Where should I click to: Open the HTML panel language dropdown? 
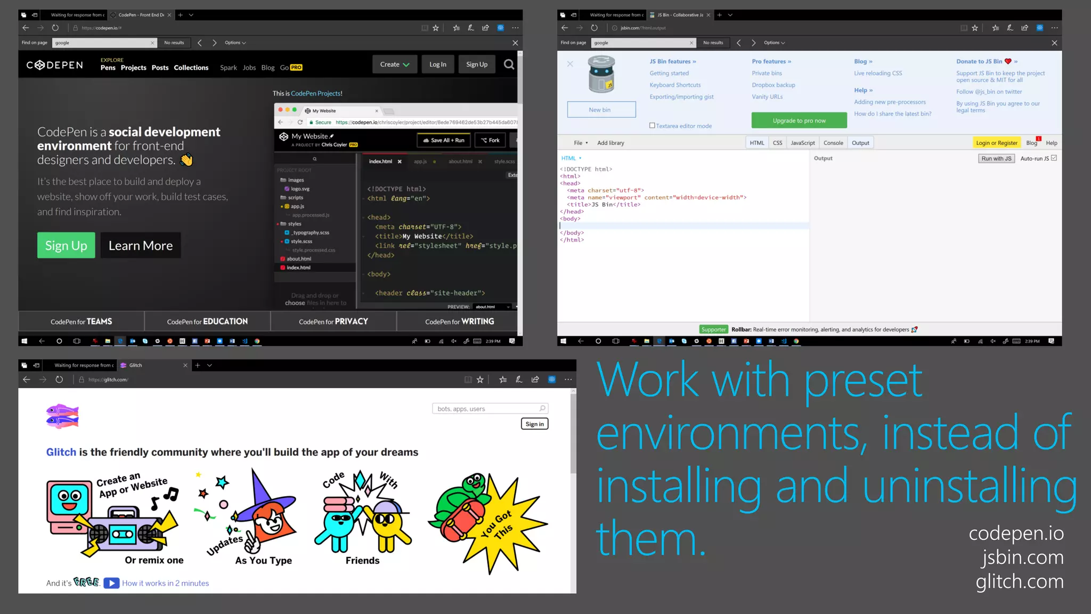(x=571, y=158)
